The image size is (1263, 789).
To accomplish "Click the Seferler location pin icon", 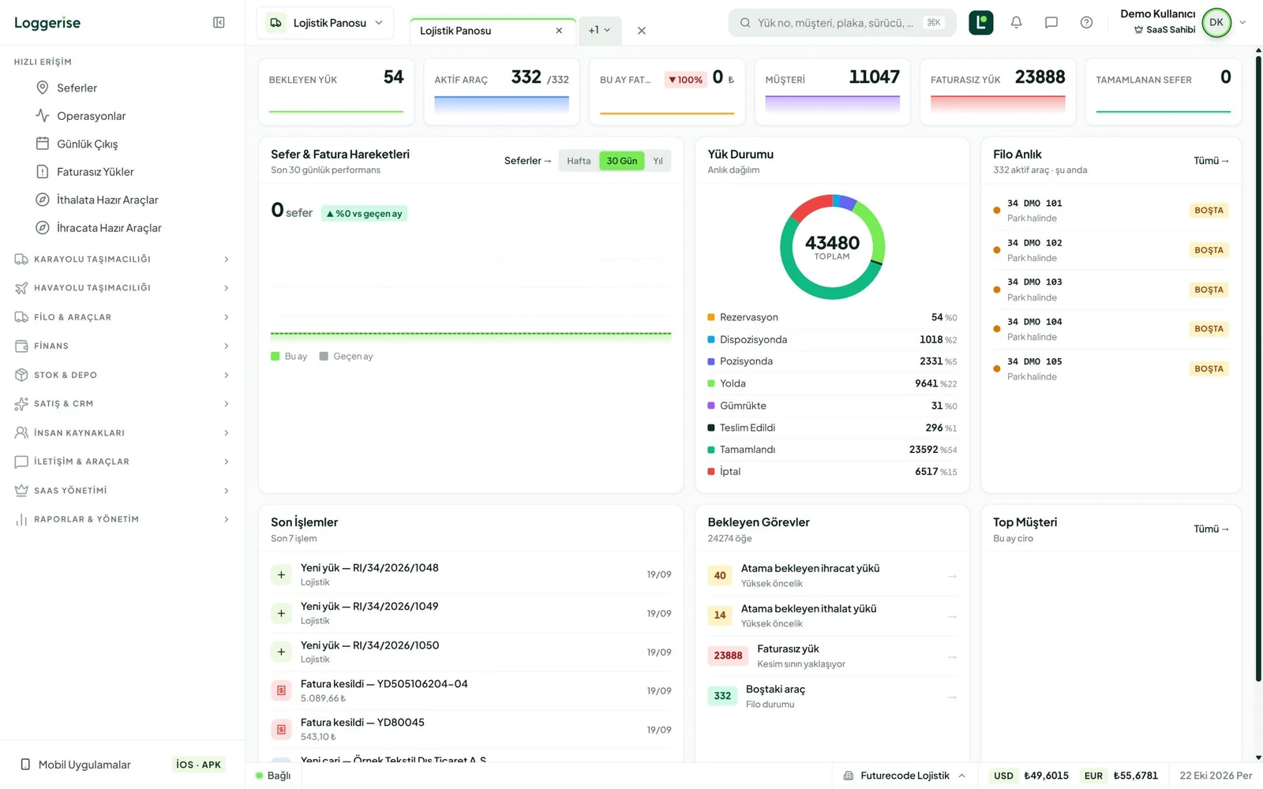I will click(x=43, y=88).
